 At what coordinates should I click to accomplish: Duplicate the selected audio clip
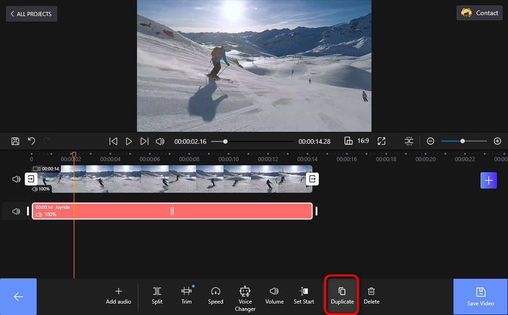342,296
